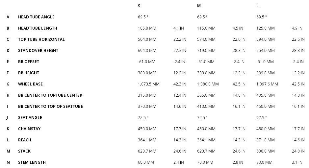Click the SEAT ANGLE row label
Image resolution: width=309 pixels, height=168 pixels.
click(30, 117)
